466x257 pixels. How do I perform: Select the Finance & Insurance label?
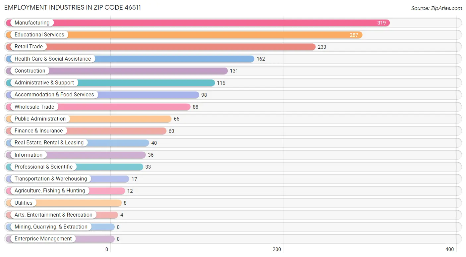[x=38, y=131]
